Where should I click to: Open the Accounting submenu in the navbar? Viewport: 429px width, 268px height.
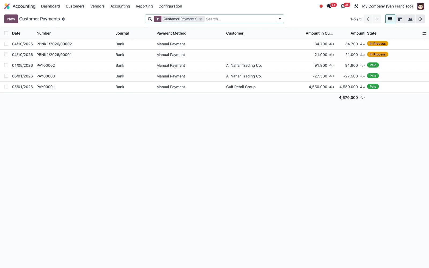coord(120,6)
